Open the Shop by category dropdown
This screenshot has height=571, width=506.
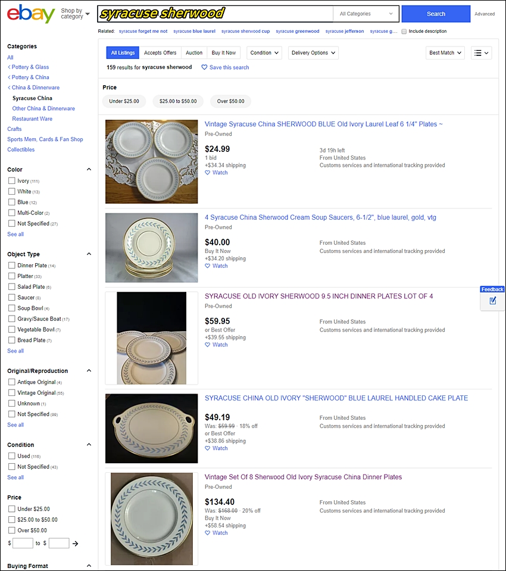click(75, 14)
